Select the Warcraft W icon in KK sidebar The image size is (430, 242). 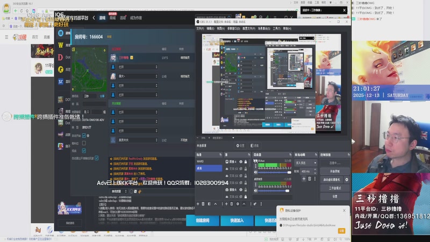coord(61,45)
